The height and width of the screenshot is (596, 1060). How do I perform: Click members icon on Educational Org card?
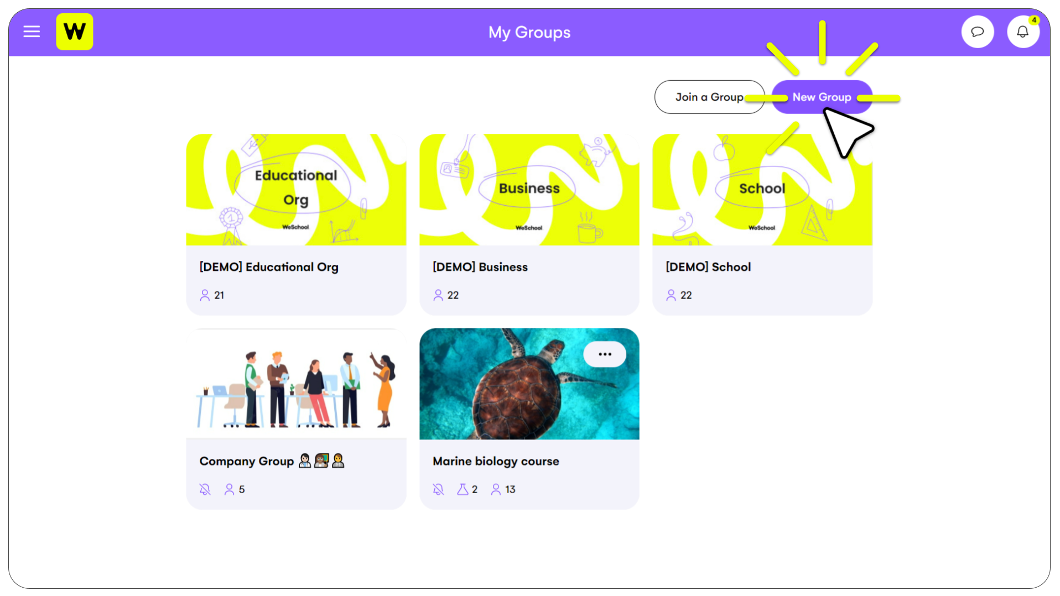(205, 295)
